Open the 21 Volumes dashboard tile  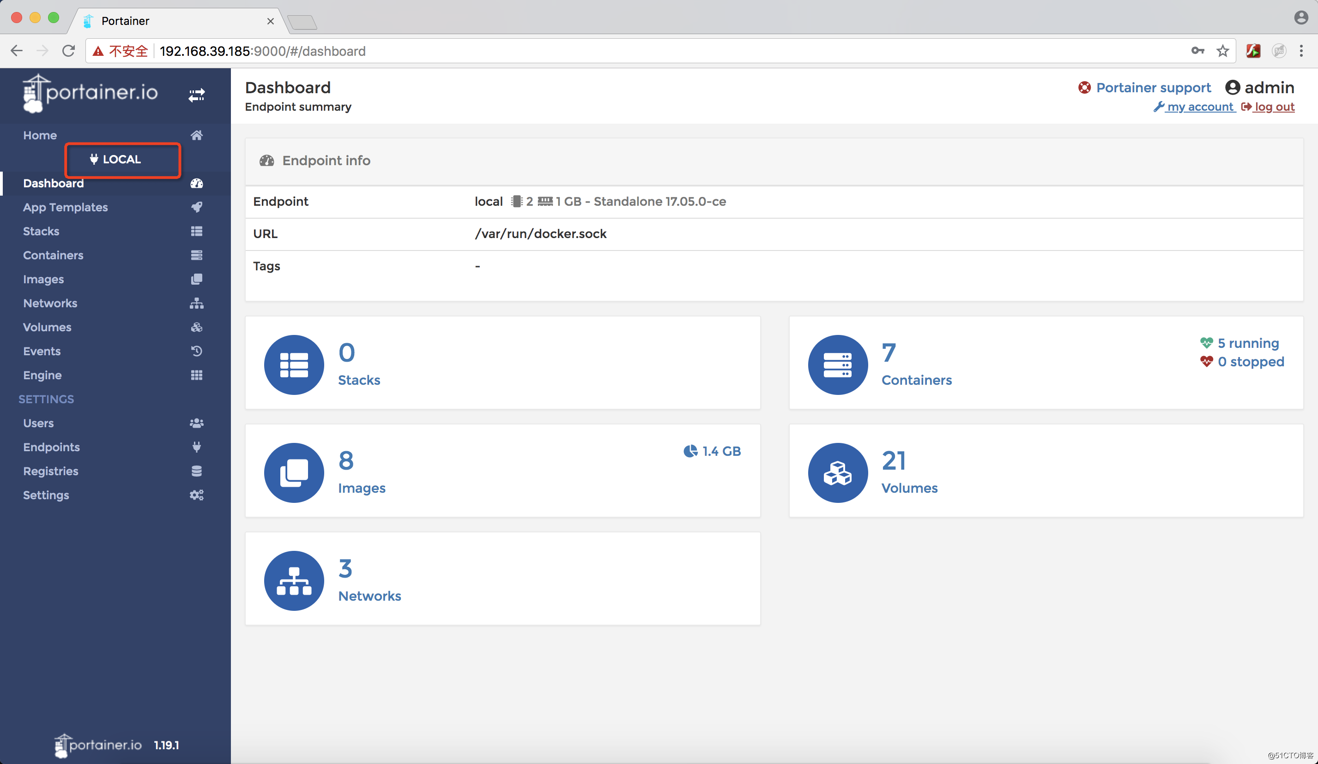(1046, 471)
